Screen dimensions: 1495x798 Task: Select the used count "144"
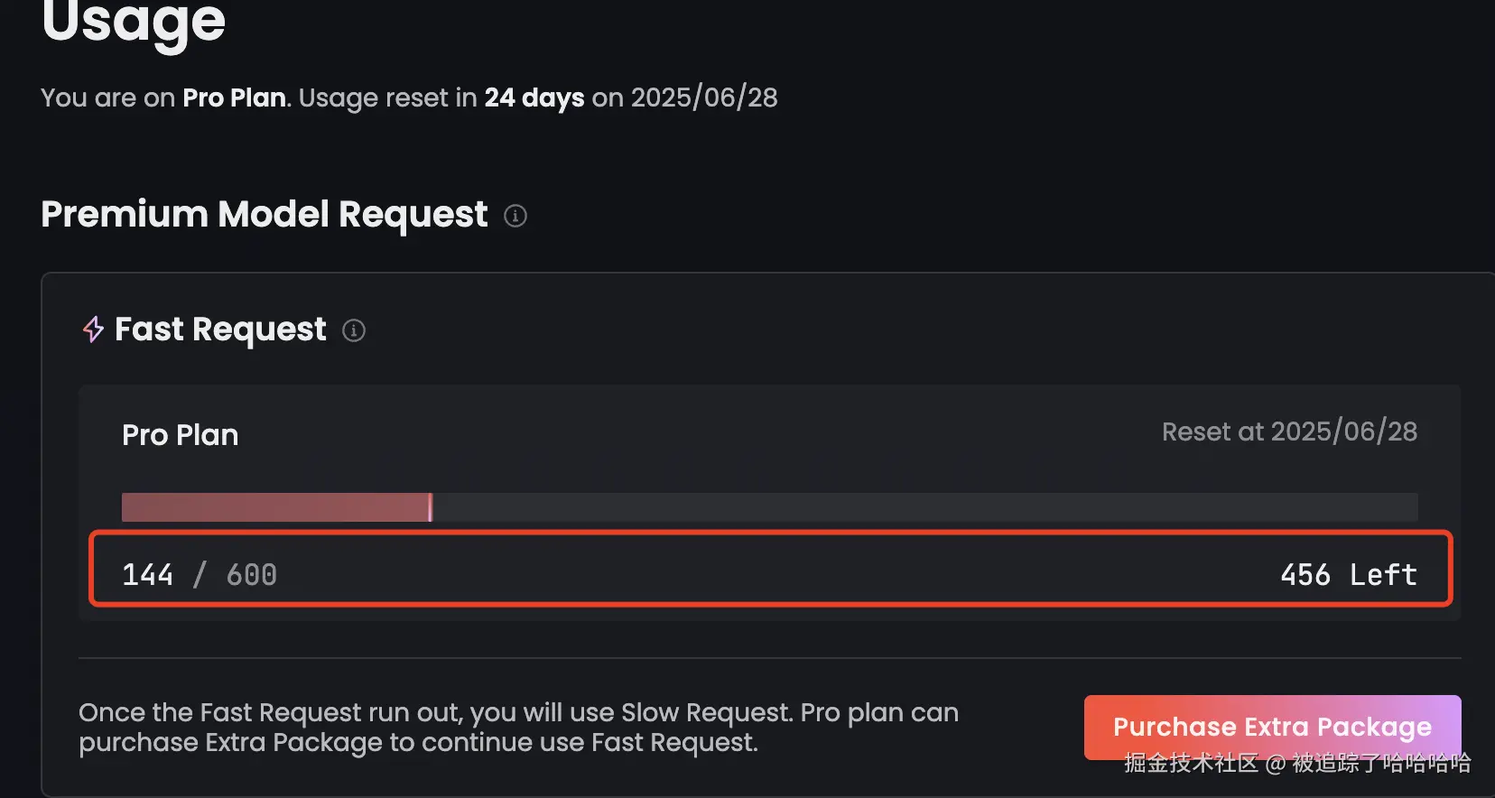[x=147, y=575]
